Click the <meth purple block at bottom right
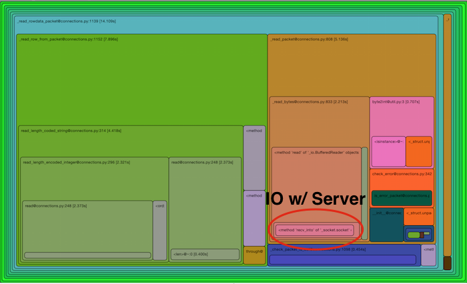Viewport: 467px width, 284px height. [428, 255]
